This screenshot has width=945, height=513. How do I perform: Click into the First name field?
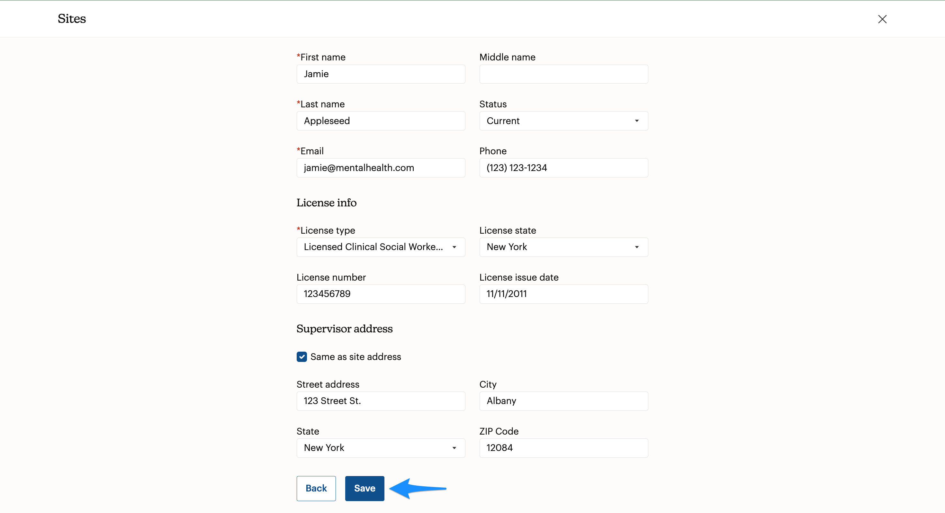[x=381, y=74]
